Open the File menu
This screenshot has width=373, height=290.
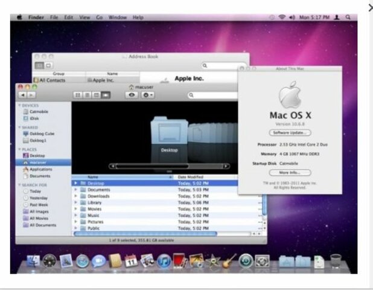[x=54, y=17]
